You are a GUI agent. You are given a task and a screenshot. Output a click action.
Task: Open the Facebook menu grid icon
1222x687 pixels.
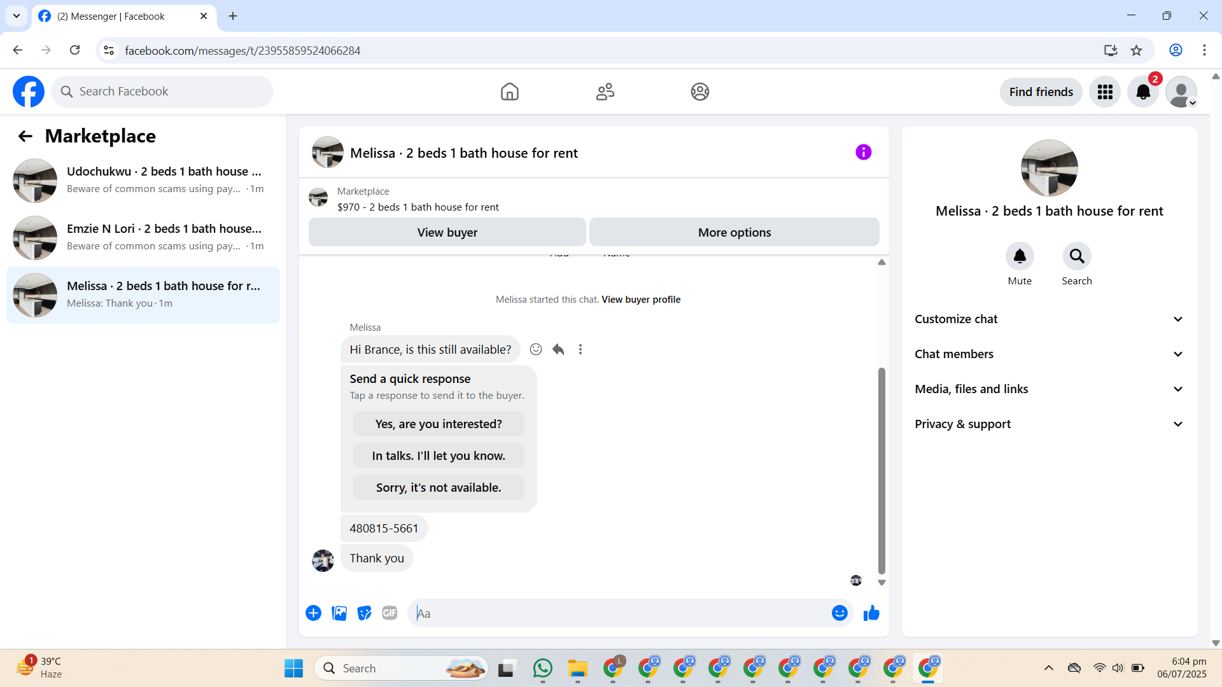[1105, 92]
